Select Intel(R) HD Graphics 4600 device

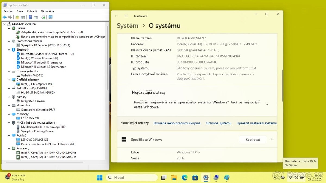pyautogui.click(x=37, y=84)
